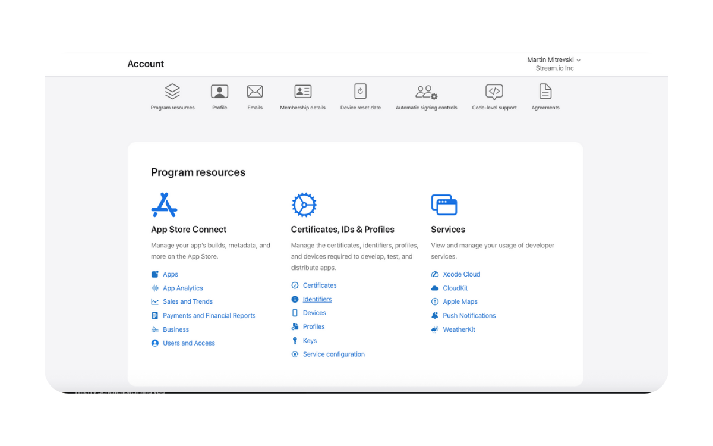Click the Devices phone icon

pos(295,313)
